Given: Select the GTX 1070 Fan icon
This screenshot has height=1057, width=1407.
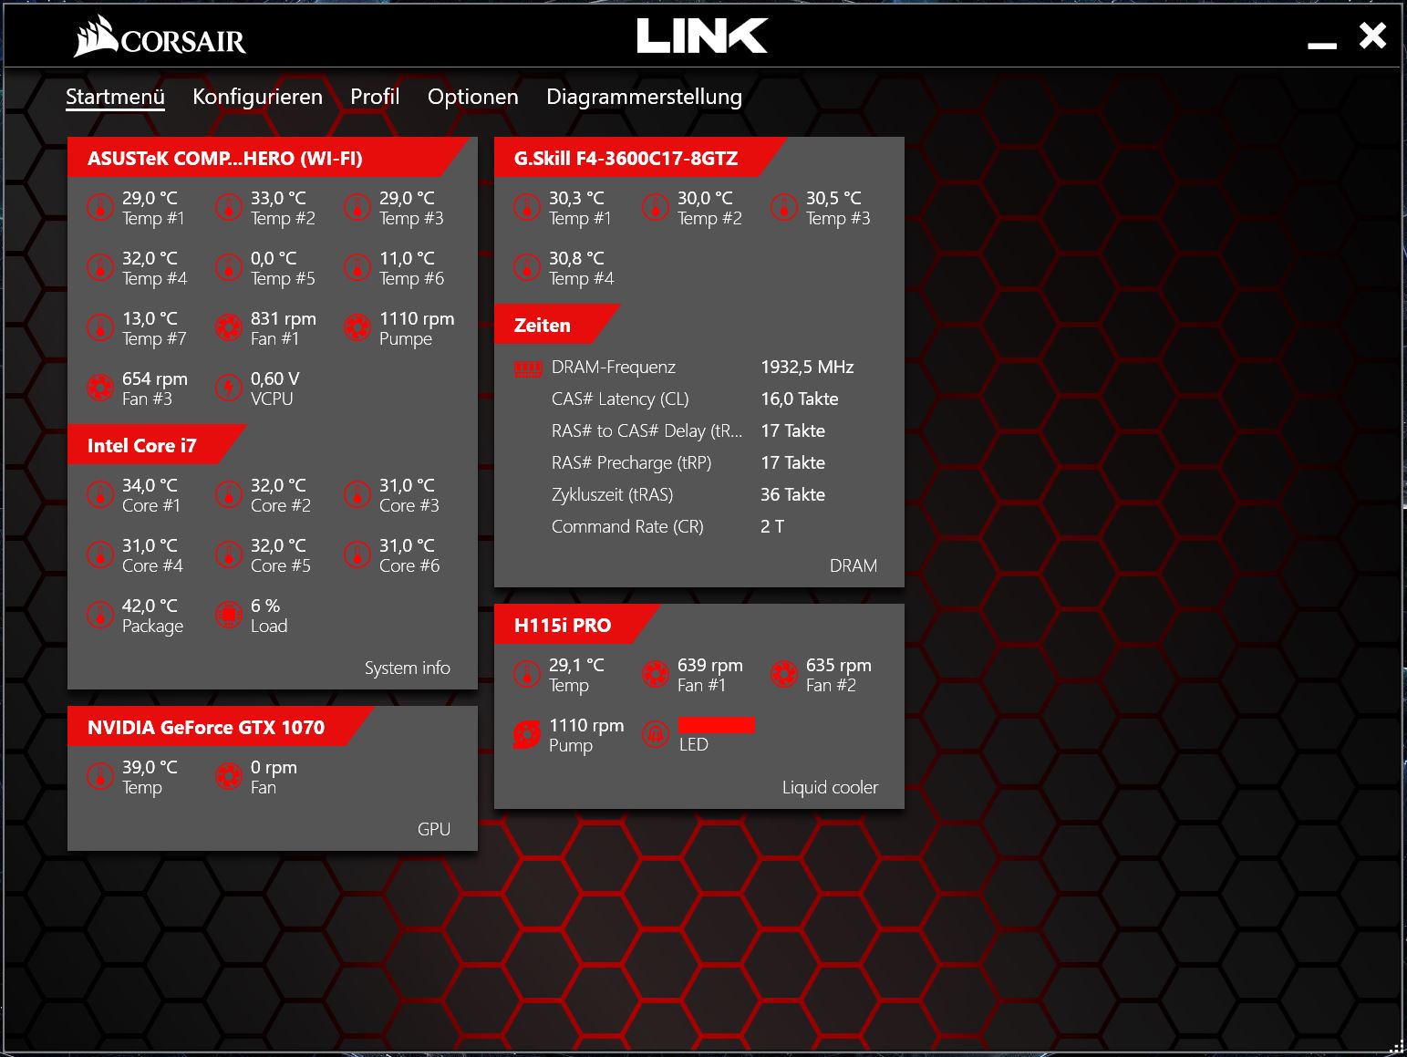Looking at the screenshot, I should point(228,776).
